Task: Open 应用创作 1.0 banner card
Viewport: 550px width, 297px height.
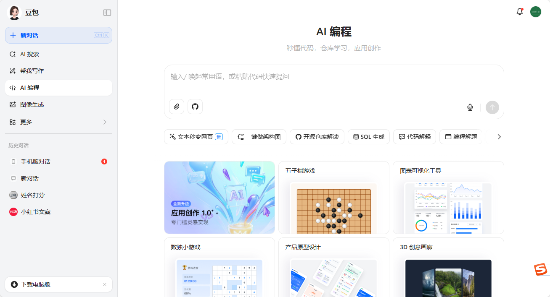Action: pyautogui.click(x=219, y=198)
